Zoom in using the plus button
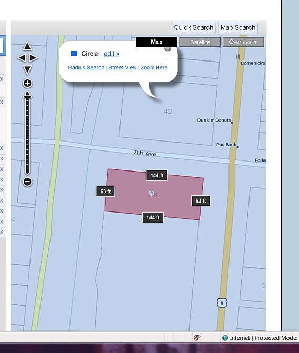299x353 pixels. [27, 83]
